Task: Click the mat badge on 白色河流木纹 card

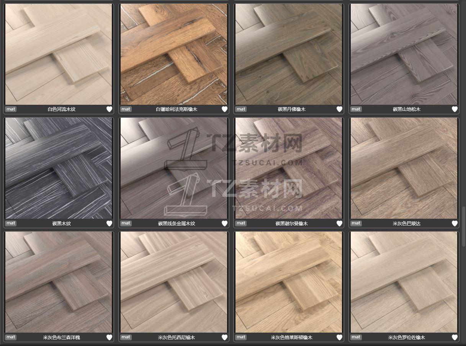Action: coord(11,109)
